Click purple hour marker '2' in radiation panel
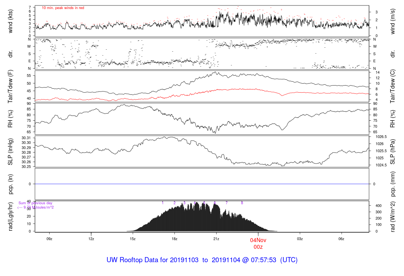The width and height of the screenshot is (404, 276). [x=174, y=203]
